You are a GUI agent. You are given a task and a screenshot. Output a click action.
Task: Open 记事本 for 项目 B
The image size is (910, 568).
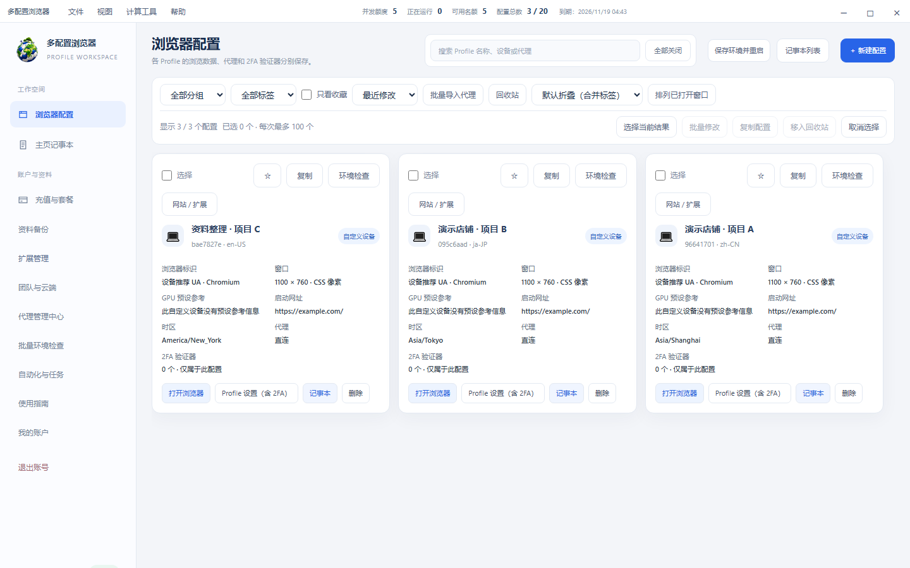566,393
